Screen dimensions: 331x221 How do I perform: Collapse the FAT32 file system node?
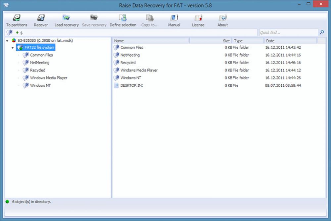[12, 47]
